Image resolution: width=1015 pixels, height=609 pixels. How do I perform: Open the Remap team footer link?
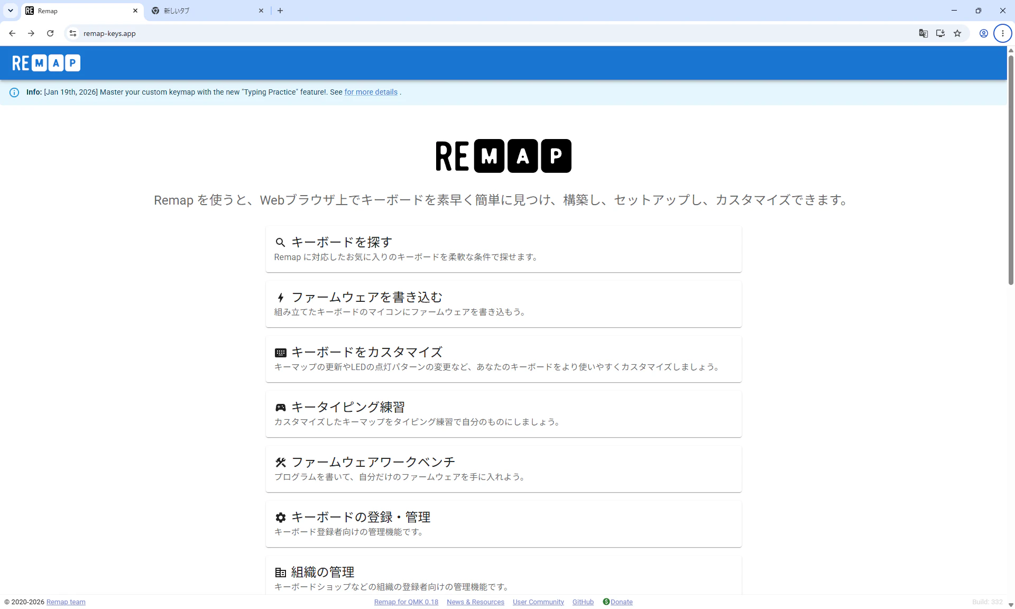66,602
